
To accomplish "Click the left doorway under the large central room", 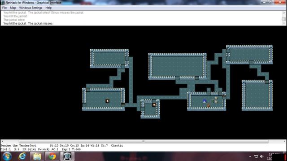I will point(178,78).
